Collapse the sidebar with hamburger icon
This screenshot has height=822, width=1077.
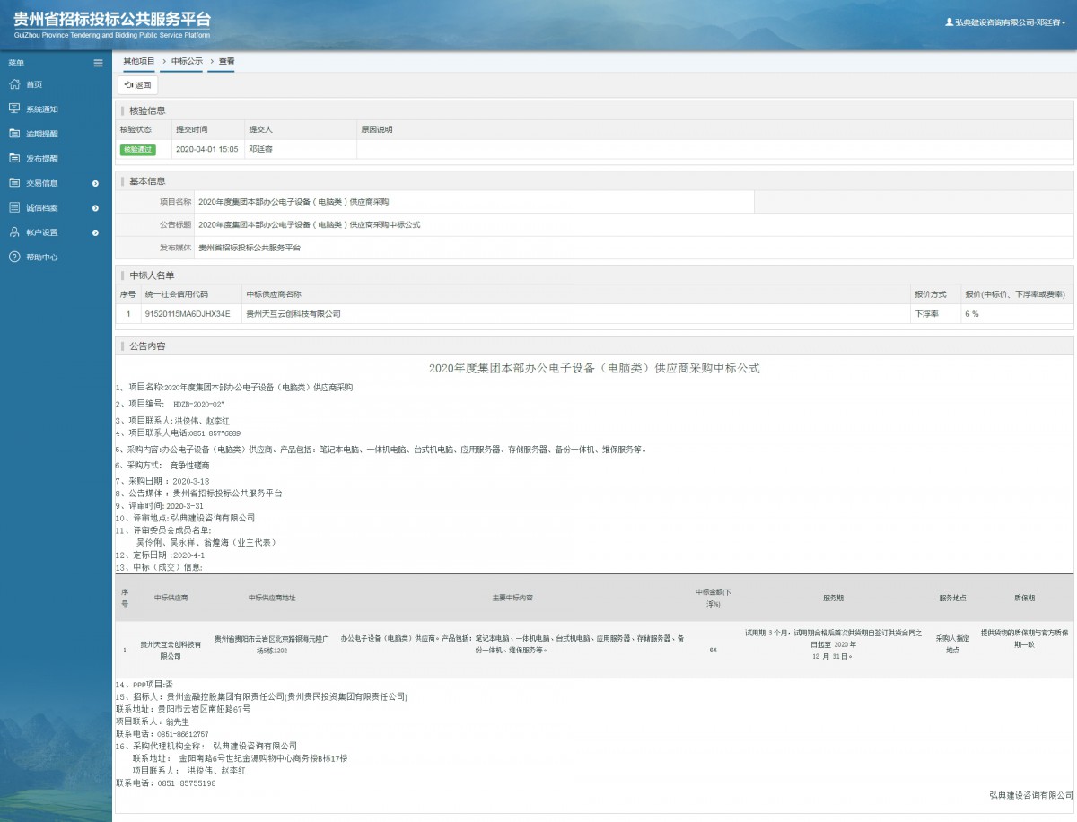(x=99, y=63)
